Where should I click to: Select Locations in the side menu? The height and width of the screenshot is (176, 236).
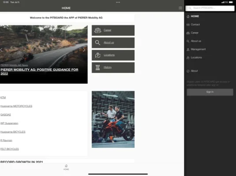(x=196, y=58)
